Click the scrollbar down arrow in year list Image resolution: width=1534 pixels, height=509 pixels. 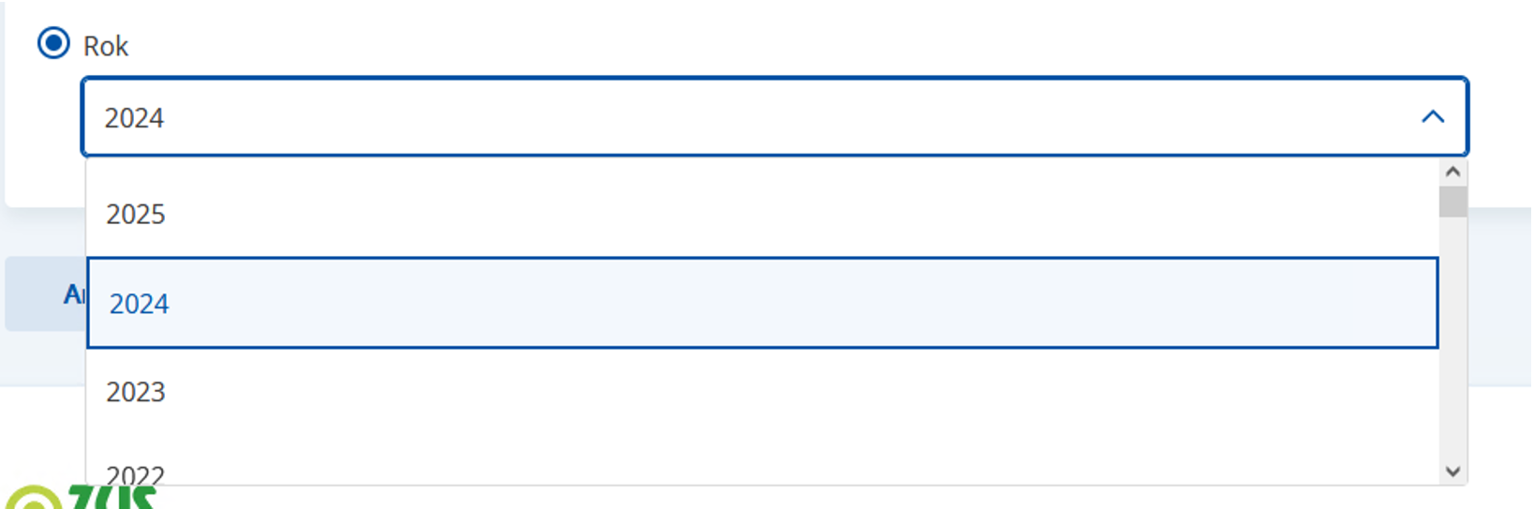(x=1452, y=472)
